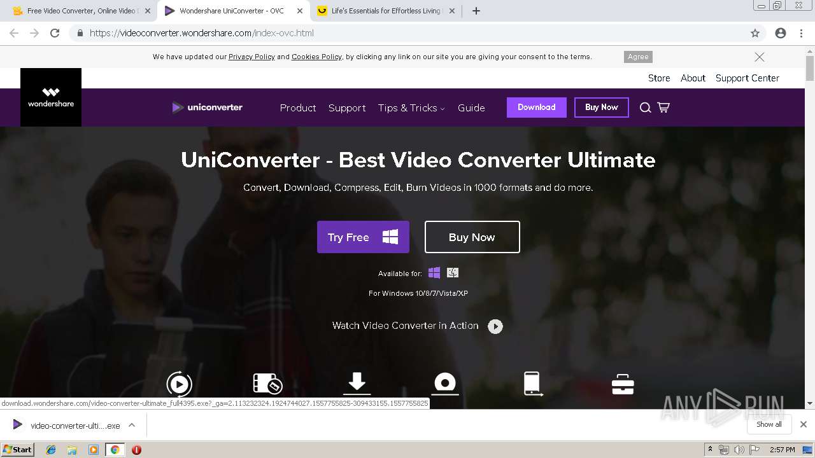Viewport: 815px width, 458px height.
Task: Expand the Tips & Tricks dropdown menu
Action: coord(411,108)
